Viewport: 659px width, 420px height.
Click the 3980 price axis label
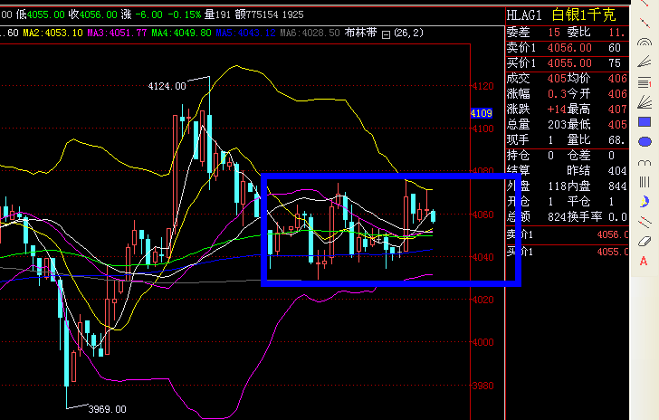pos(482,386)
